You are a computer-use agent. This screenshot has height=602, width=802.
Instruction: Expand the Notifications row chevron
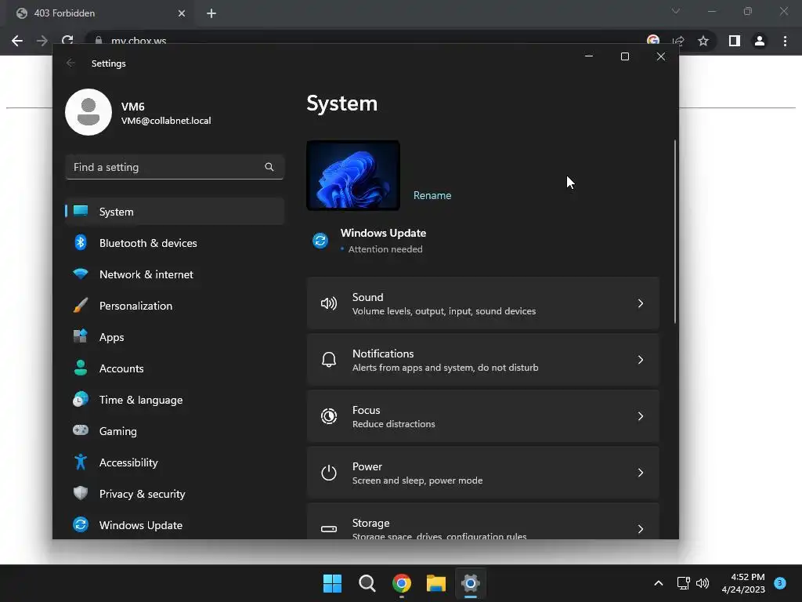click(x=641, y=360)
